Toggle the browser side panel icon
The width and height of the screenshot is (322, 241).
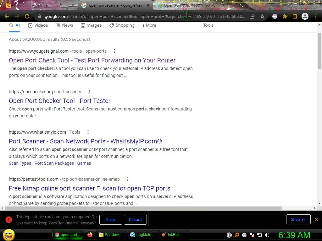(x=295, y=16)
